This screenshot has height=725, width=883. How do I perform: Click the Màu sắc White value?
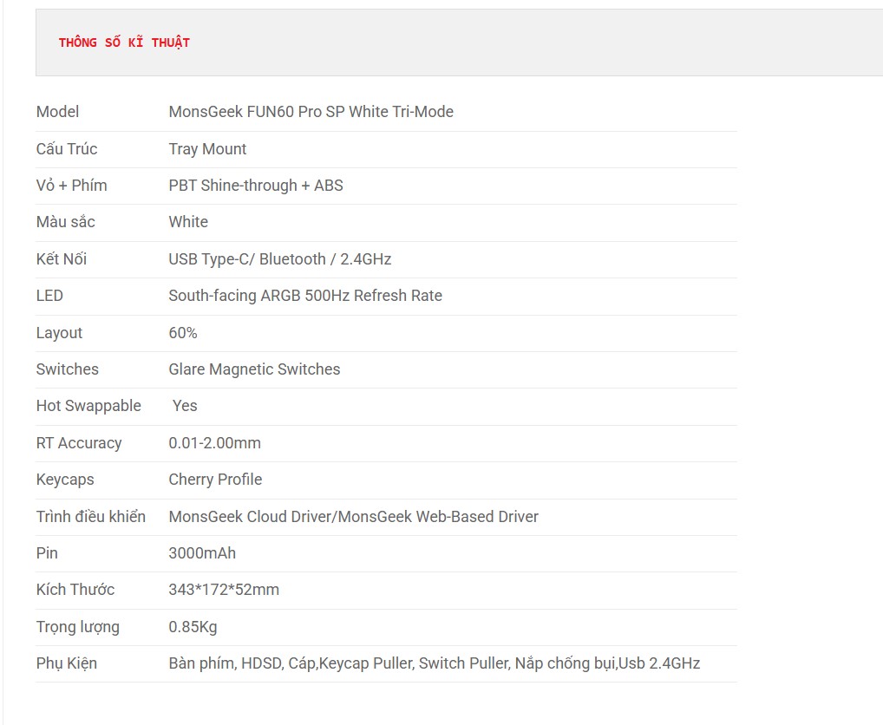(188, 222)
